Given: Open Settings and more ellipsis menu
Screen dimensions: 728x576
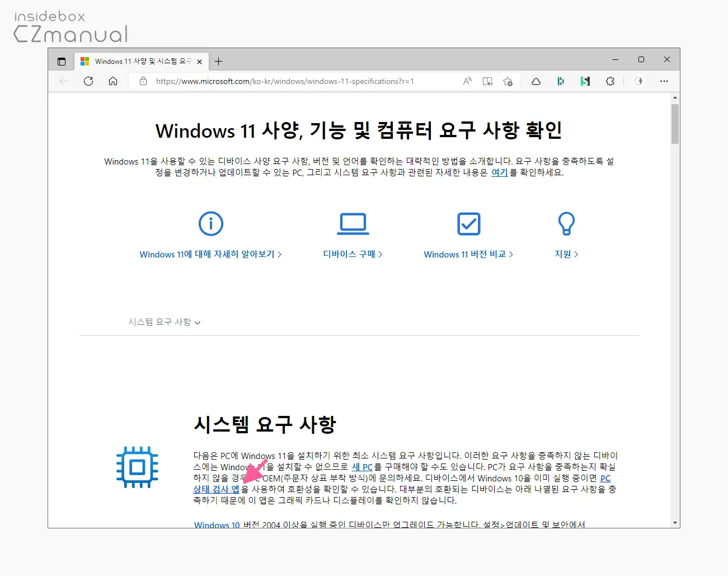Looking at the screenshot, I should click(x=664, y=81).
